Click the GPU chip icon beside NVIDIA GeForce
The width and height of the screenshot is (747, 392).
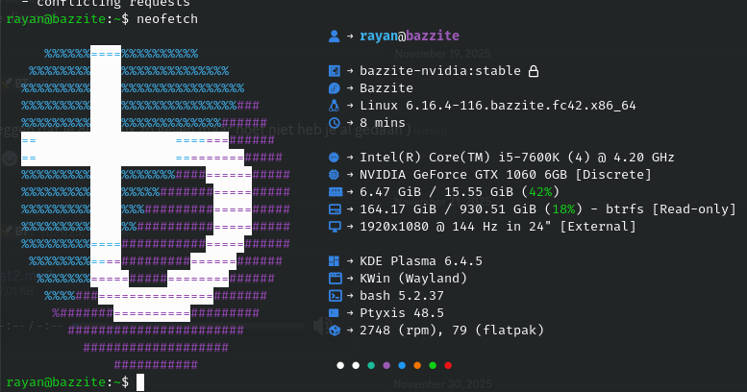[x=335, y=174]
